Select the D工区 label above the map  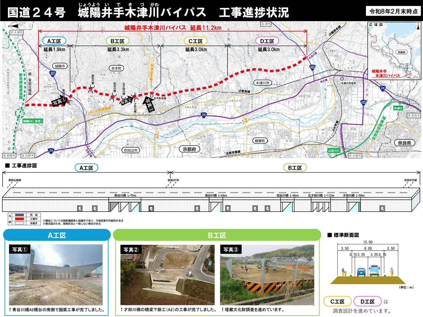point(267,41)
